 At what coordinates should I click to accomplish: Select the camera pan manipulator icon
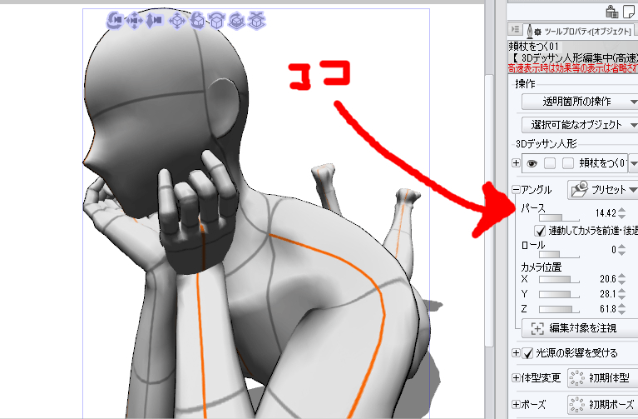[x=134, y=20]
